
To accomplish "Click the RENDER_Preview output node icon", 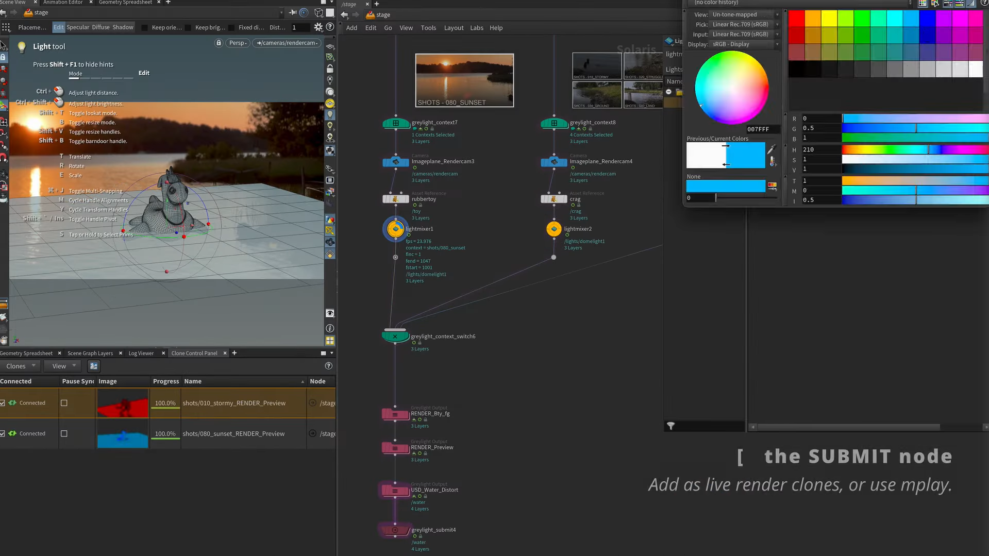I will tap(395, 448).
